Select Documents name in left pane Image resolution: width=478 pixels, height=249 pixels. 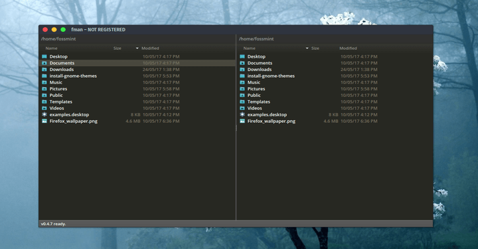coord(62,63)
